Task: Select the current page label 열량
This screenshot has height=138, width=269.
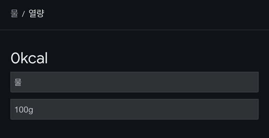Action: 36,13
